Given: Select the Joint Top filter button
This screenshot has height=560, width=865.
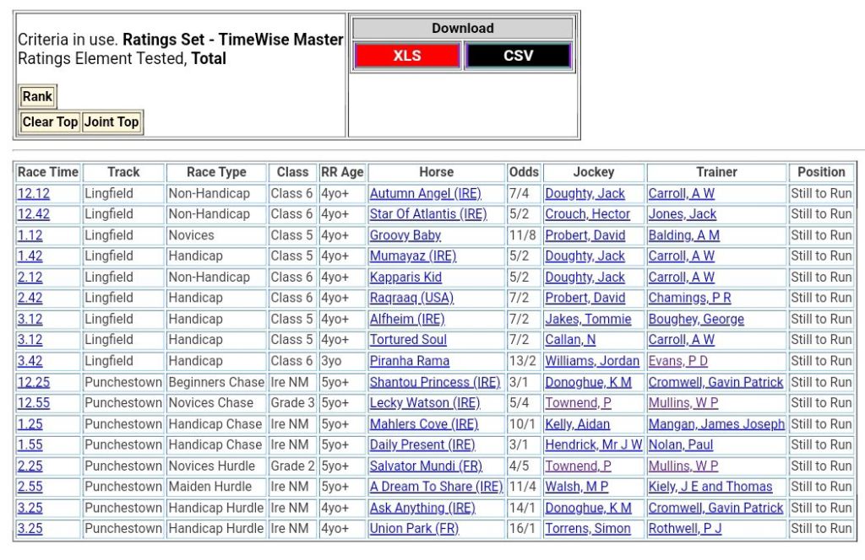Looking at the screenshot, I should coord(112,122).
